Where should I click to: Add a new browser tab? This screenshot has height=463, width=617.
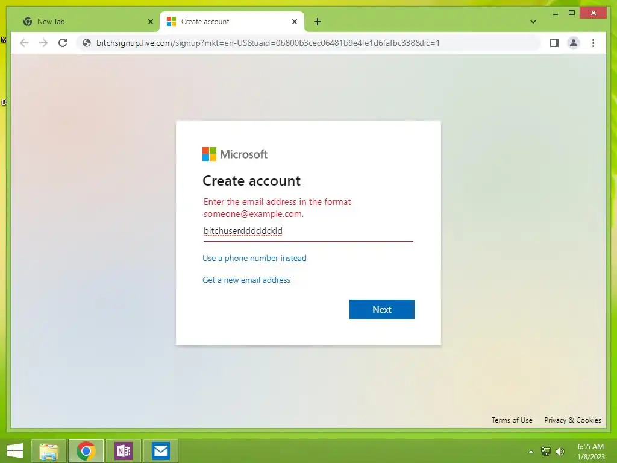(318, 22)
